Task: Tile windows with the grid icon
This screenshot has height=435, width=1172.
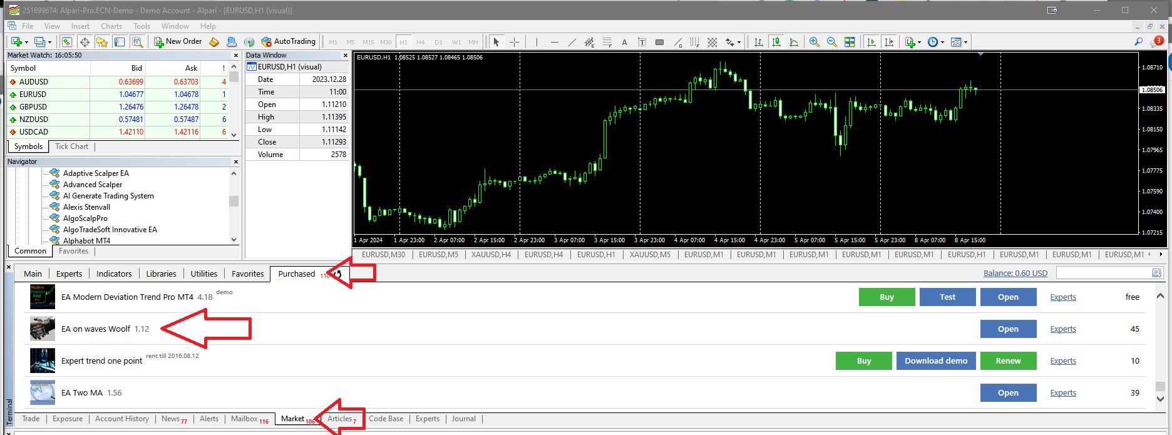Action: coord(850,42)
